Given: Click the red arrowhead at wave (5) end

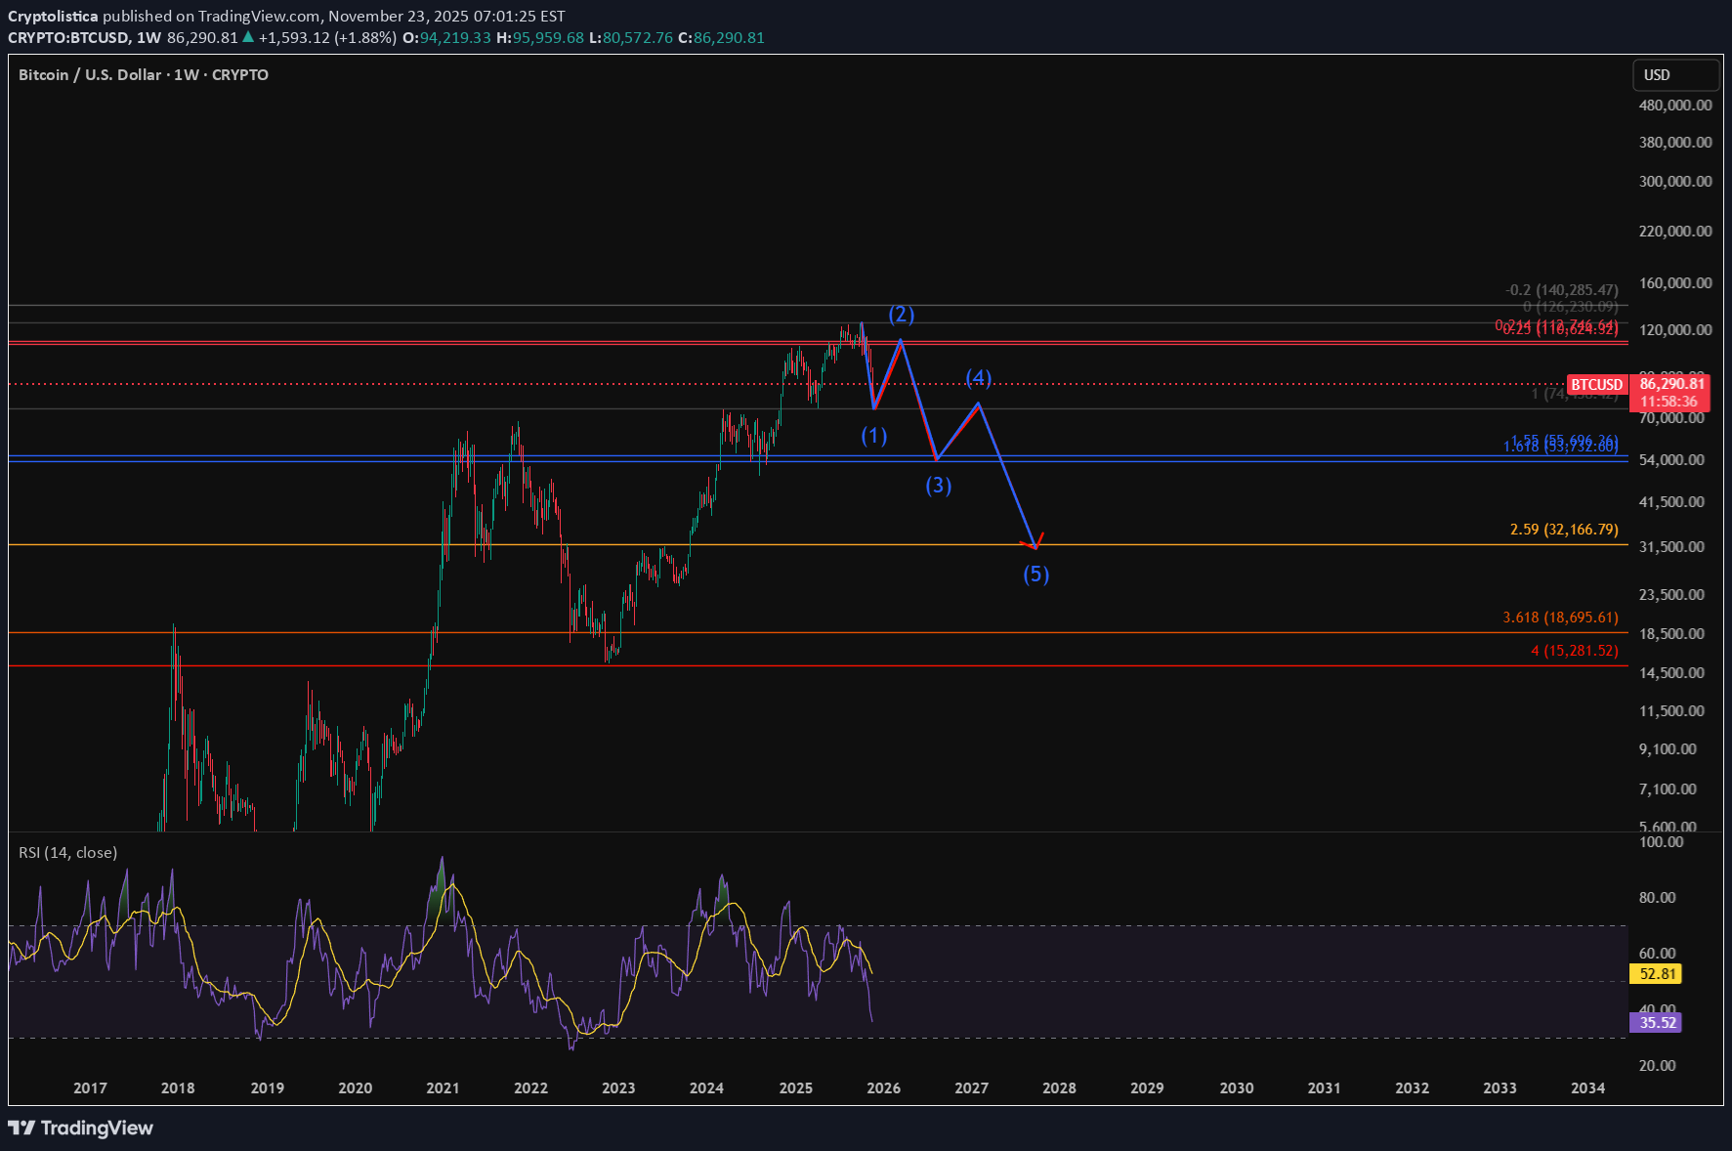Looking at the screenshot, I should [x=1037, y=541].
